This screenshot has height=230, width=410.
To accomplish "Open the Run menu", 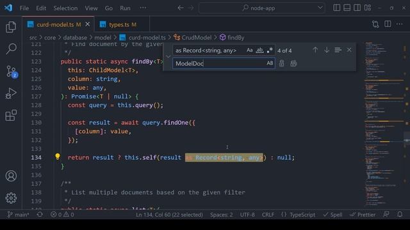I will click(125, 8).
